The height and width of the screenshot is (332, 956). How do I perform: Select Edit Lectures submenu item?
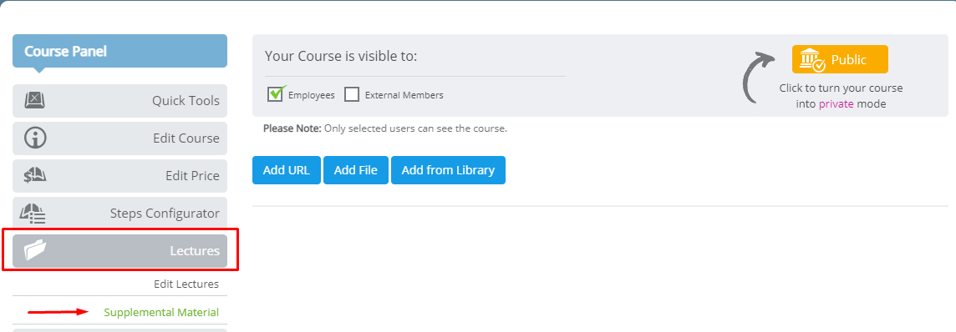pyautogui.click(x=186, y=284)
